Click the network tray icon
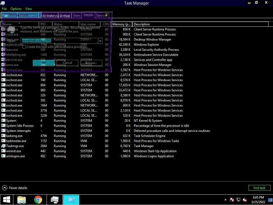 pos(238,200)
